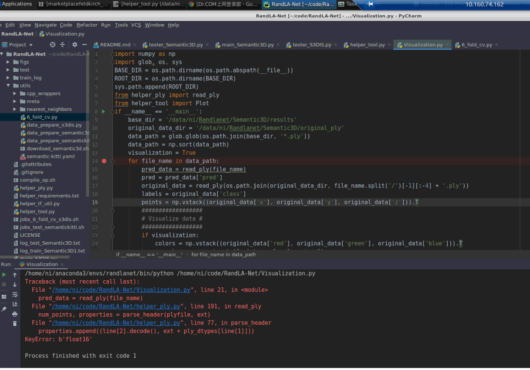Open the Tools menu
This screenshot has height=370, width=530.
121,25
